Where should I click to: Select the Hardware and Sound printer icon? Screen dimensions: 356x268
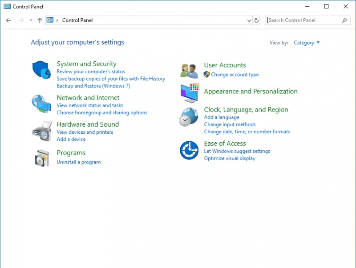pyautogui.click(x=42, y=131)
